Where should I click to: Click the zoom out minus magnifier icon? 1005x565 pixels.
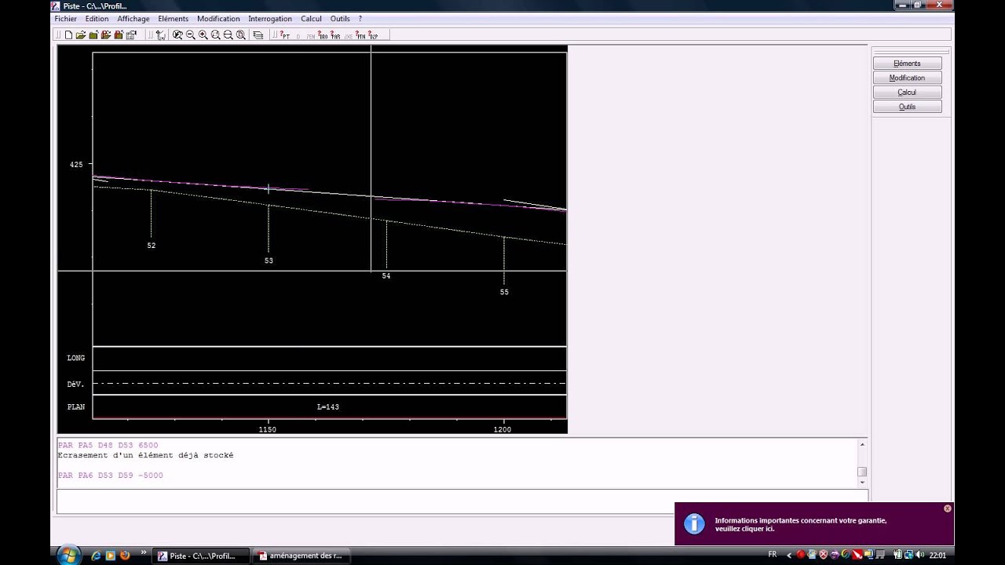pos(191,35)
